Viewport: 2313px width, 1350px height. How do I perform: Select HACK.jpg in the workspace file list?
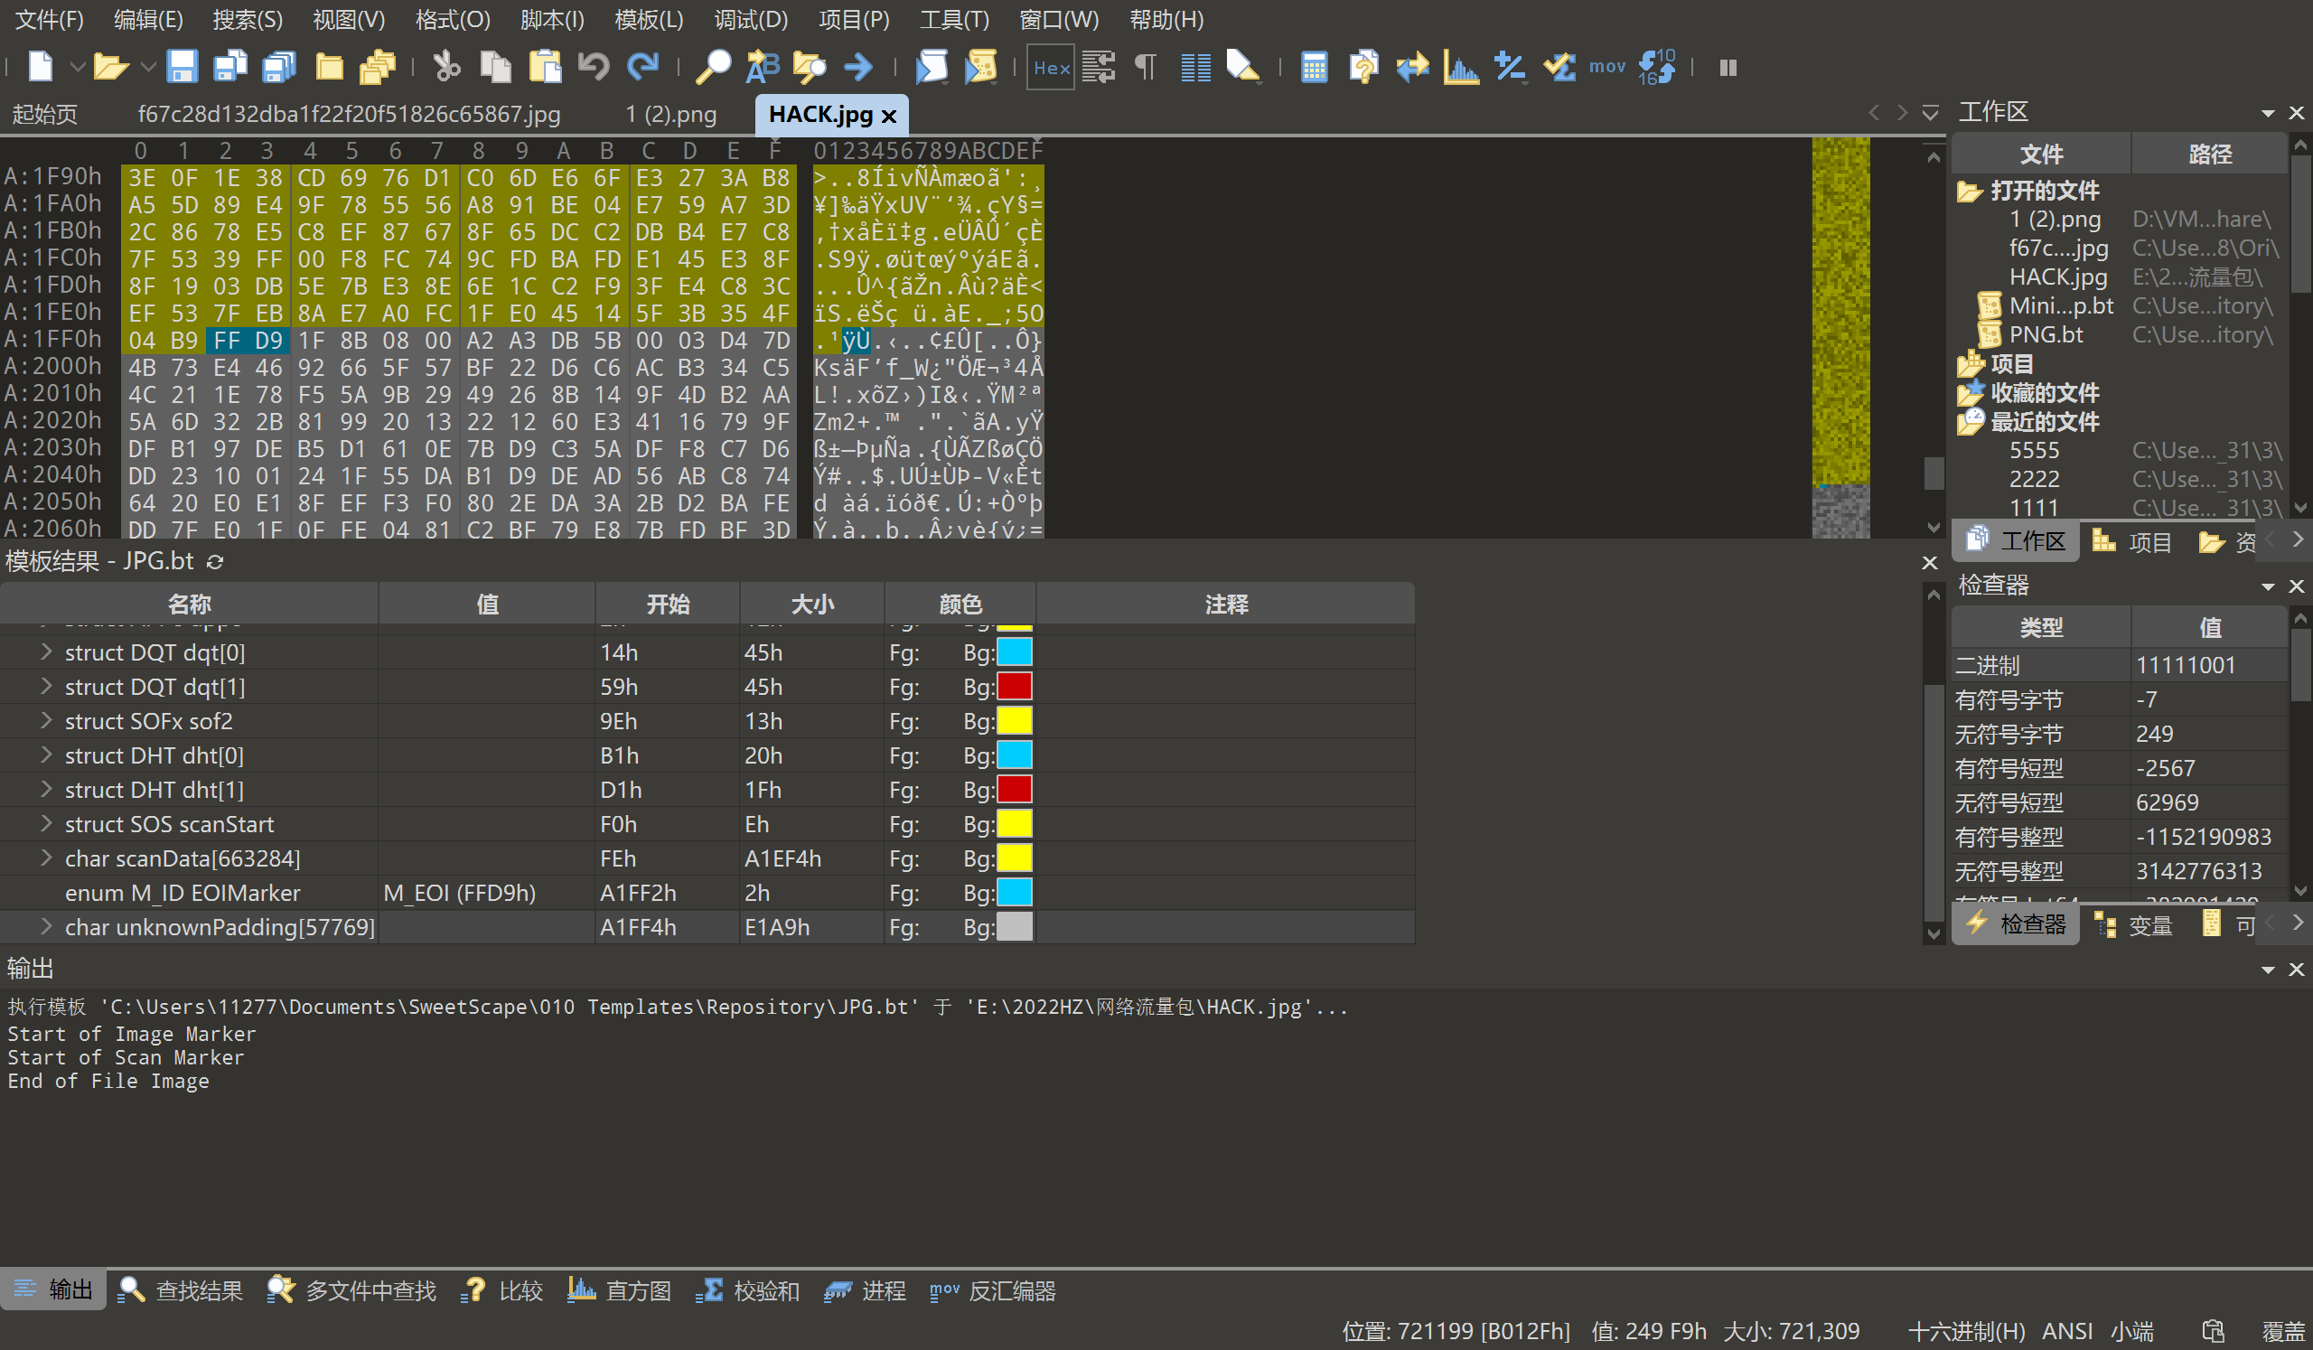(2058, 277)
